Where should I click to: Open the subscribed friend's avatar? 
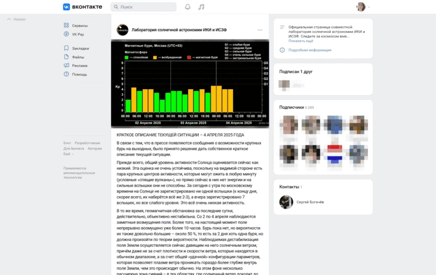[284, 84]
